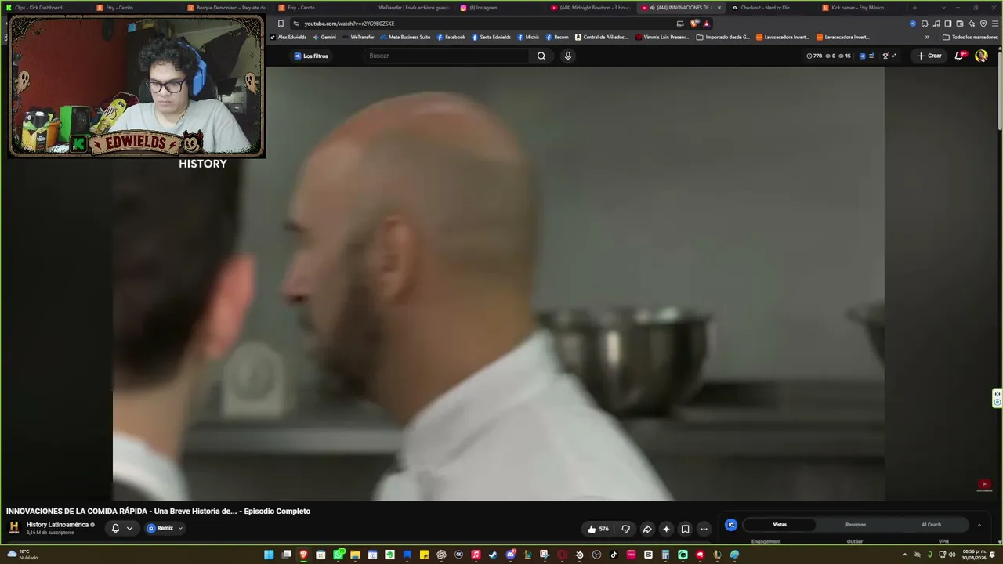Switch to the Kick names - Etsy México tab
The image size is (1003, 564).
(x=863, y=8)
